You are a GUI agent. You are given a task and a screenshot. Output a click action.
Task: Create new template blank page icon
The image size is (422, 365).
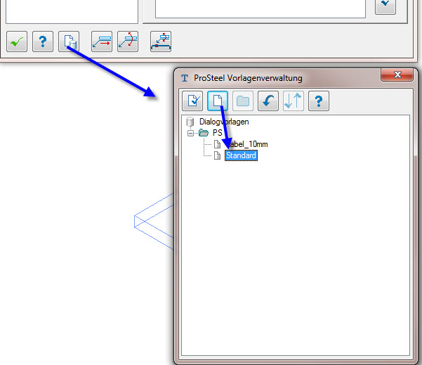point(218,101)
